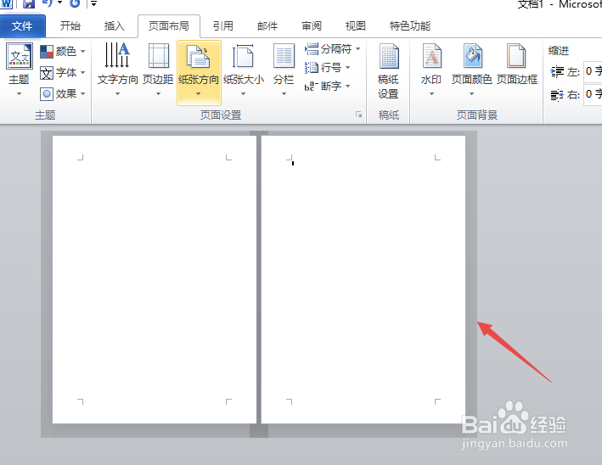Click the 纸张大小 paper size icon

tap(243, 56)
